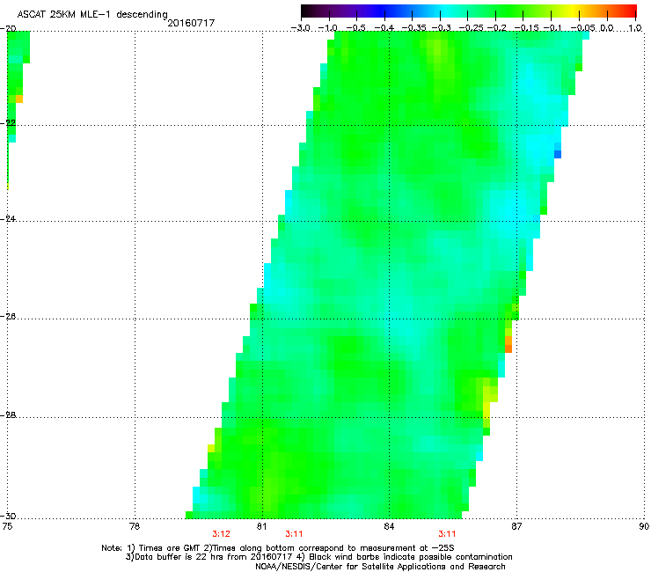Click the colorbar label '-3.0'

[x=301, y=28]
